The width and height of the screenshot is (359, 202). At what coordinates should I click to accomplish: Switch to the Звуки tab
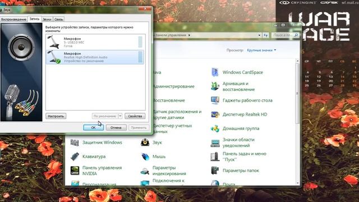(47, 20)
